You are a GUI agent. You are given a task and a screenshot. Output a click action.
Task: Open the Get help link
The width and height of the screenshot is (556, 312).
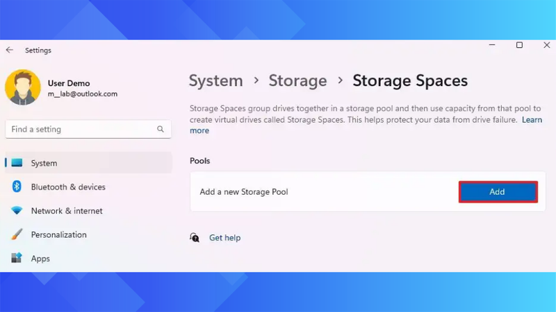click(x=224, y=238)
